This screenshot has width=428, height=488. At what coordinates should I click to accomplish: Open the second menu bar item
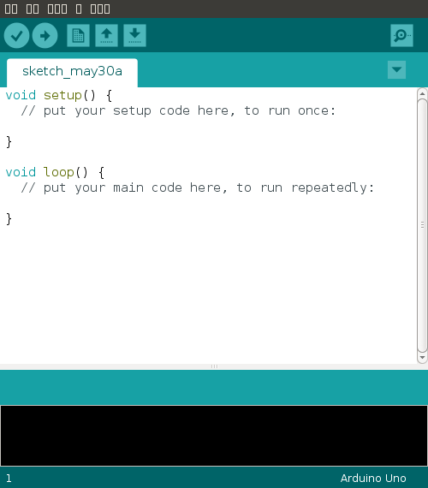(33, 9)
